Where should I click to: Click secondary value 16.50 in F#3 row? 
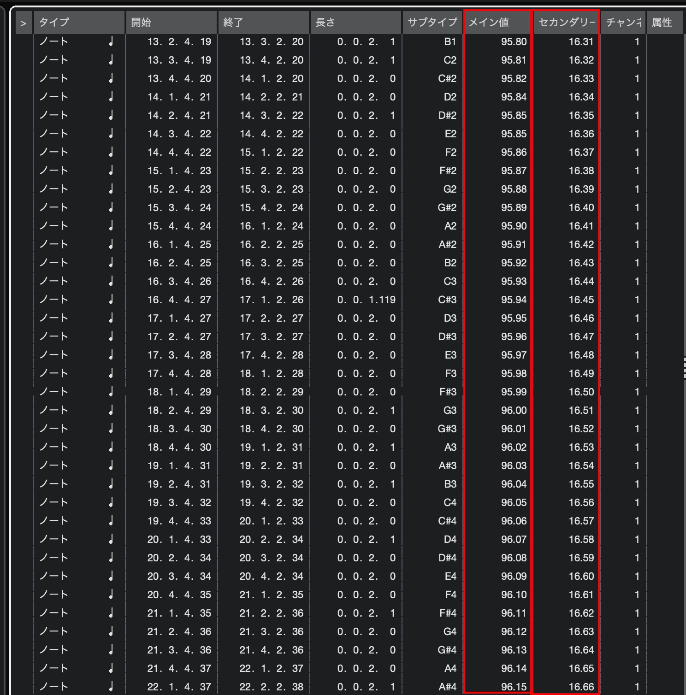[x=581, y=392]
